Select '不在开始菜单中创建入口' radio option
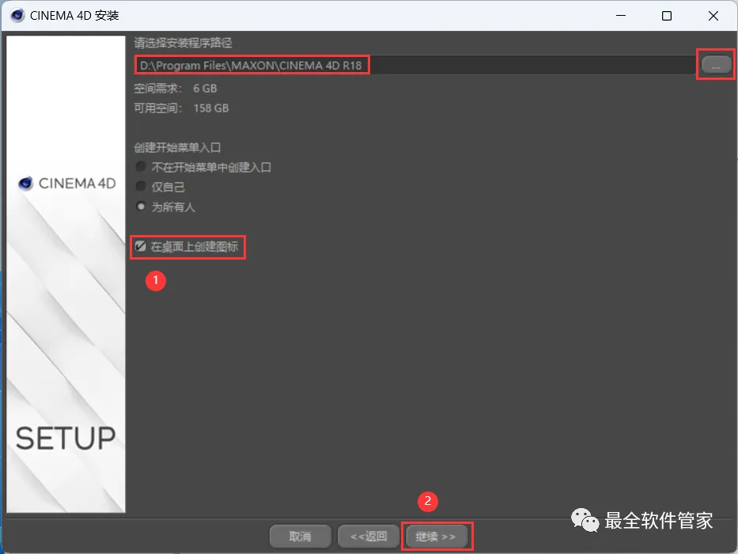 (x=203, y=167)
